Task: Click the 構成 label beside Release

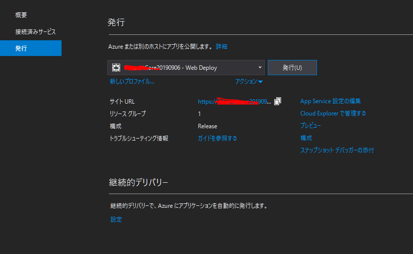Action: (x=116, y=126)
